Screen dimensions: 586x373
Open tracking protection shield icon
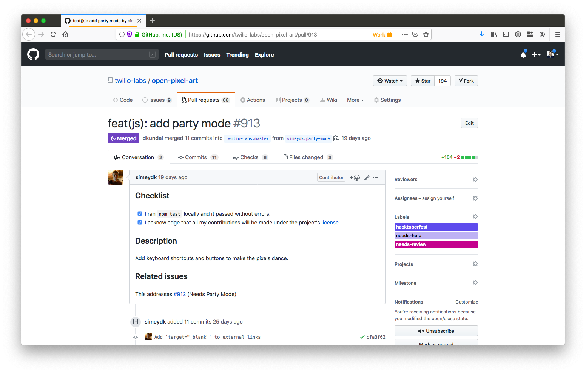[130, 34]
